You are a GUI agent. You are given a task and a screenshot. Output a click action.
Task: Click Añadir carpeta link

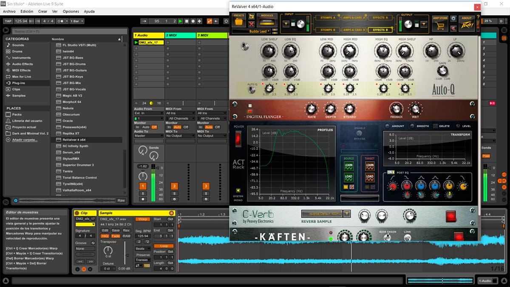[x=25, y=139]
